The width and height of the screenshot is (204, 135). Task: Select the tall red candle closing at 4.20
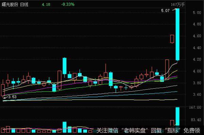tap(167, 69)
